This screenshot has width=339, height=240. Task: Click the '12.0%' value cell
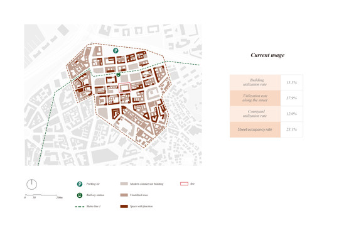click(292, 114)
